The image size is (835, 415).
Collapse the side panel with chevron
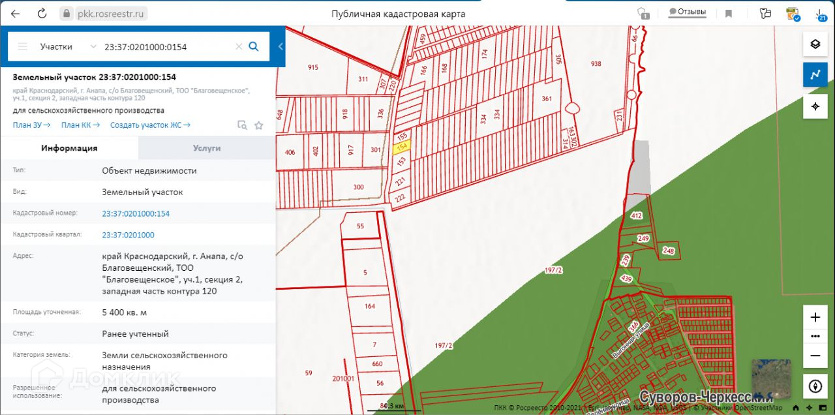click(281, 46)
